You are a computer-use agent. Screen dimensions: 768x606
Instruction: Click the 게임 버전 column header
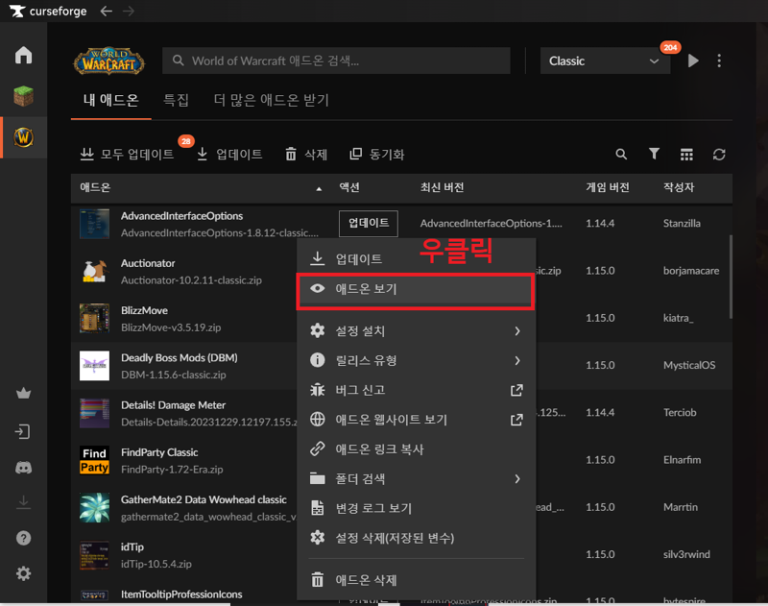pyautogui.click(x=608, y=187)
